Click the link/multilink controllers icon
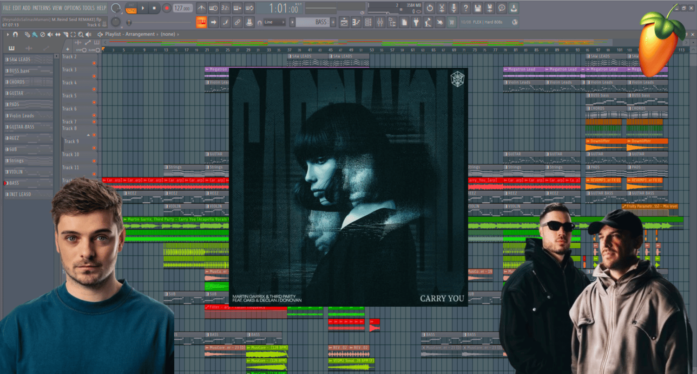This screenshot has width=697, height=374. click(x=237, y=22)
